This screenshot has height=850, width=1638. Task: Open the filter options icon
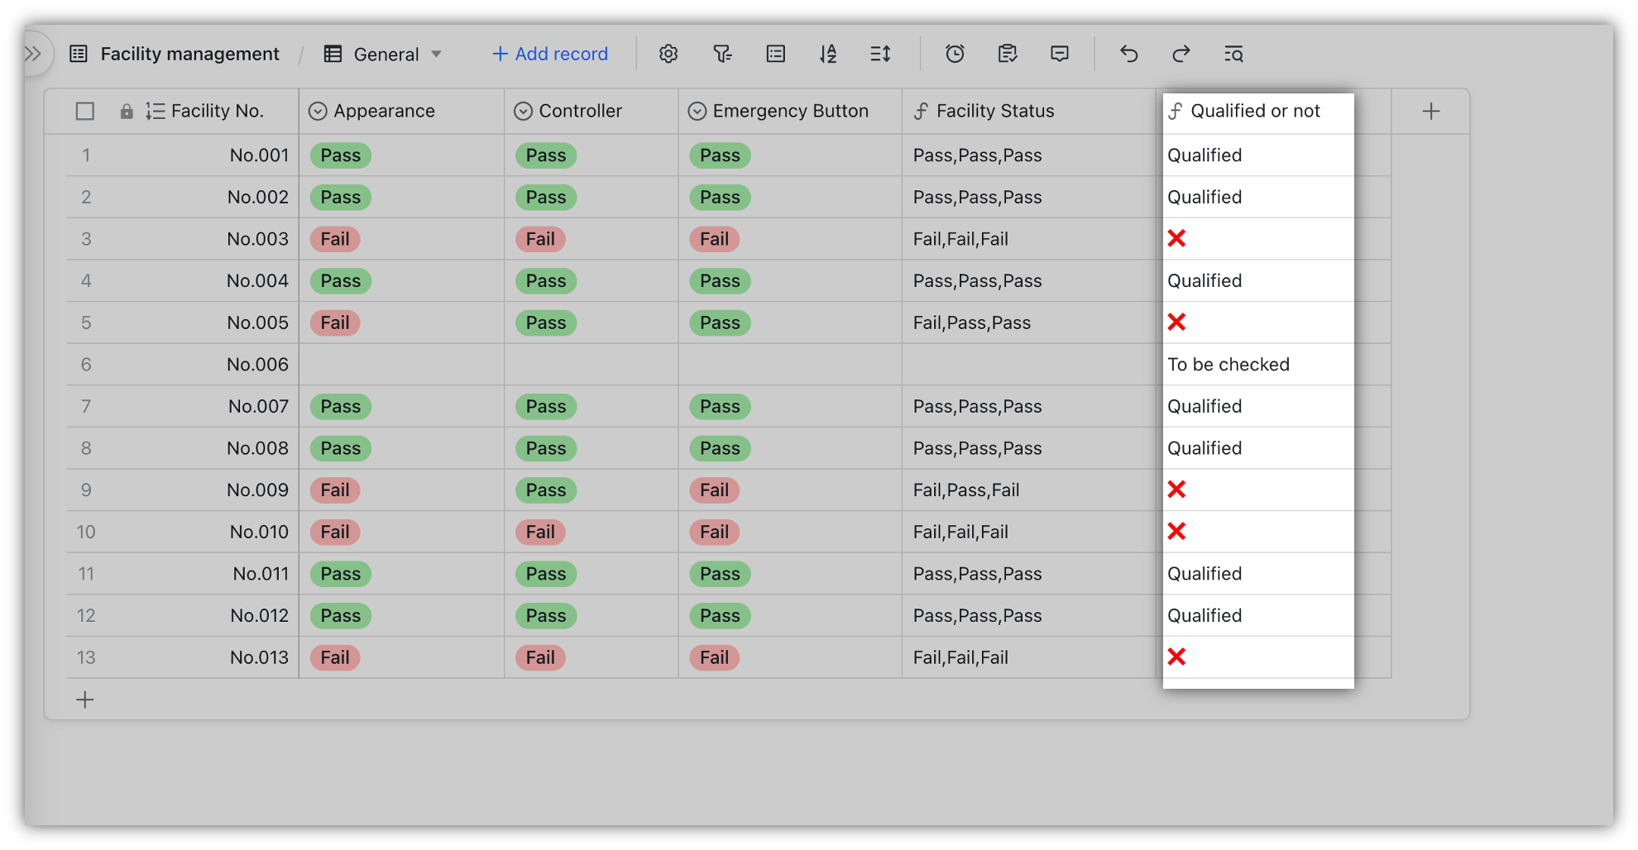pos(722,54)
